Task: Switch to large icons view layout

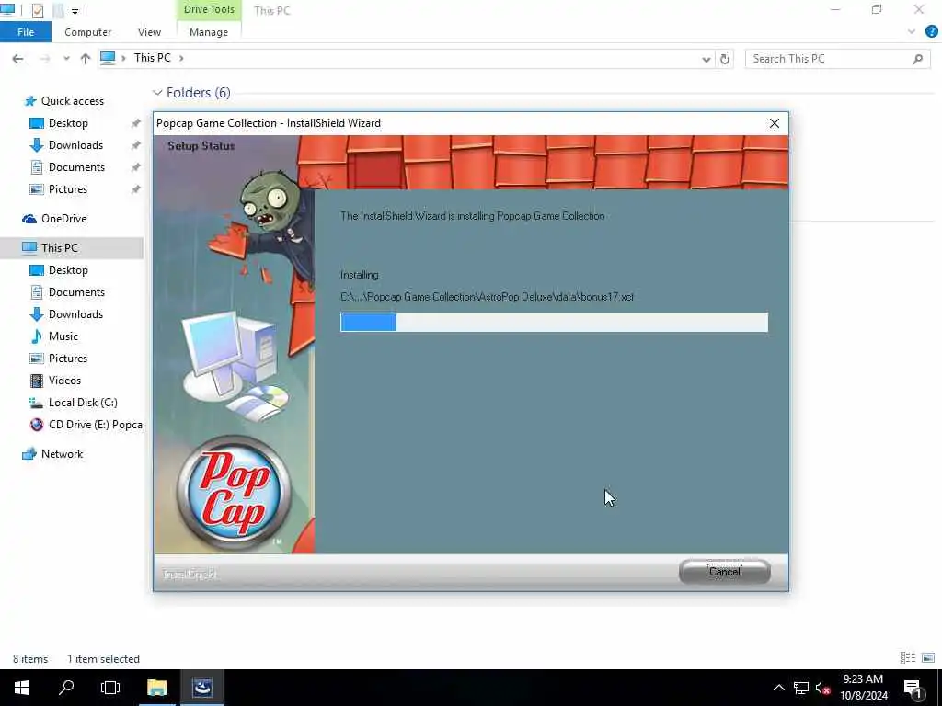Action: click(x=928, y=658)
